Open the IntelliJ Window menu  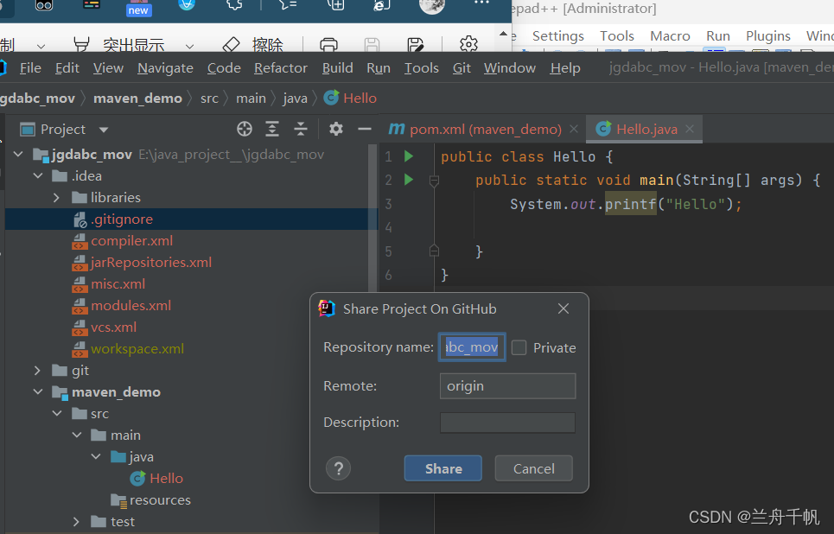pos(510,68)
